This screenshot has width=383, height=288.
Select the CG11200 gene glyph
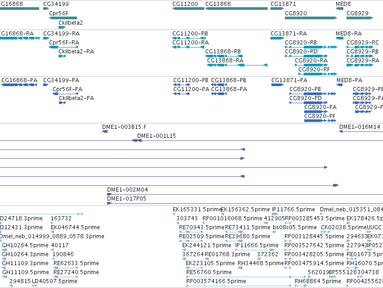[188, 9]
